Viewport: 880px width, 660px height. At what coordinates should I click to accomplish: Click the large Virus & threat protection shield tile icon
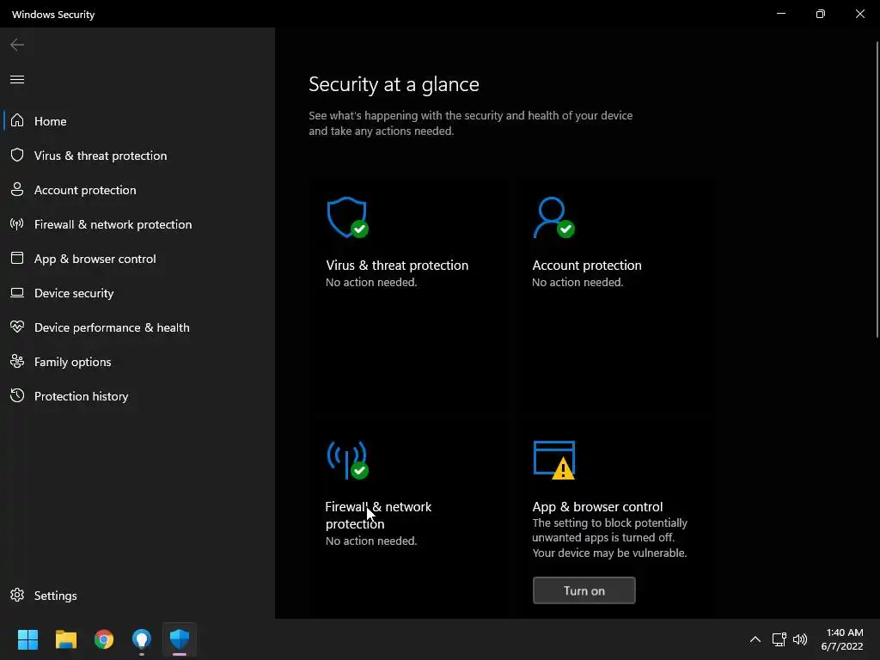(x=348, y=217)
